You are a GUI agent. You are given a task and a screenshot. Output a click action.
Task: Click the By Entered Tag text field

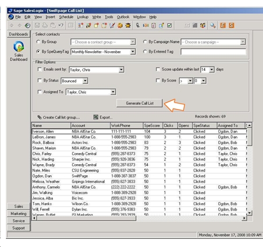[x=213, y=52]
